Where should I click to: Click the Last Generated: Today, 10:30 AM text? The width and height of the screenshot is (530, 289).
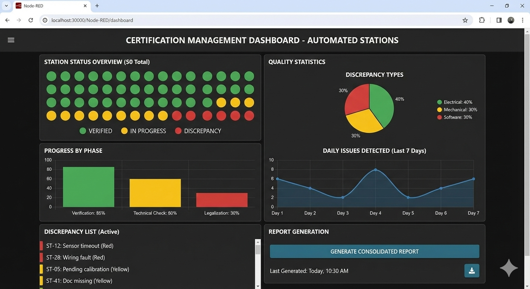click(x=309, y=271)
